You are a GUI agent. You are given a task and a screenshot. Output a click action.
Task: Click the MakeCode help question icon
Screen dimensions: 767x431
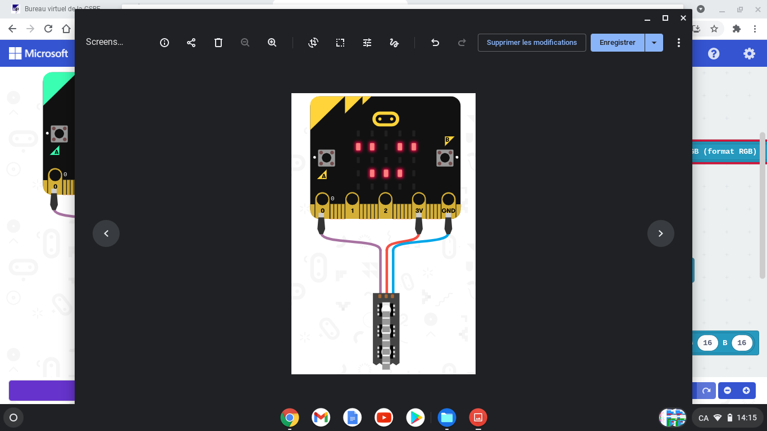point(714,53)
